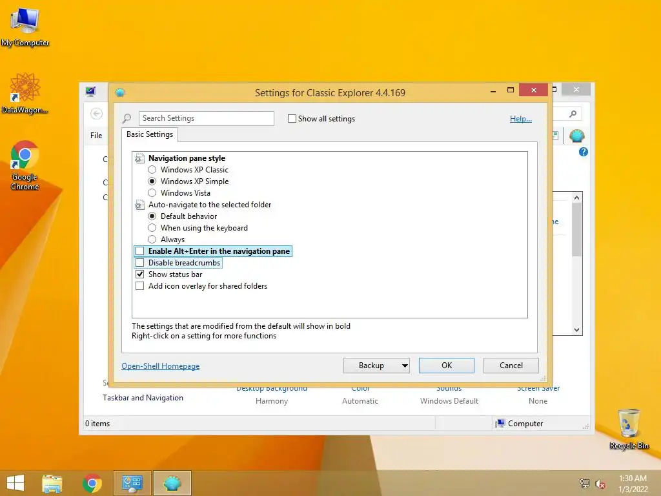Toggle Show all settings checkbox

tap(292, 119)
